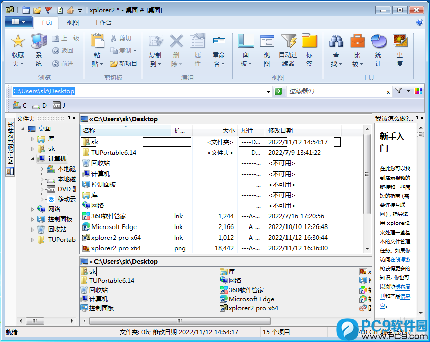The image size is (430, 342).
Task: Click the green refresh page icon in title bar
Action: (x=60, y=10)
